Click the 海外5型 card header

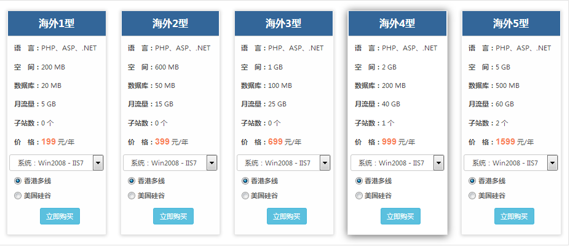click(511, 23)
